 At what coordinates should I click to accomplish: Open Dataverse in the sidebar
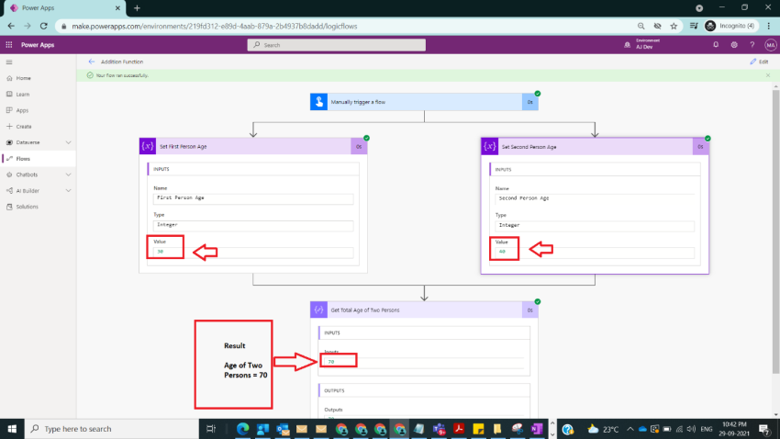click(28, 142)
